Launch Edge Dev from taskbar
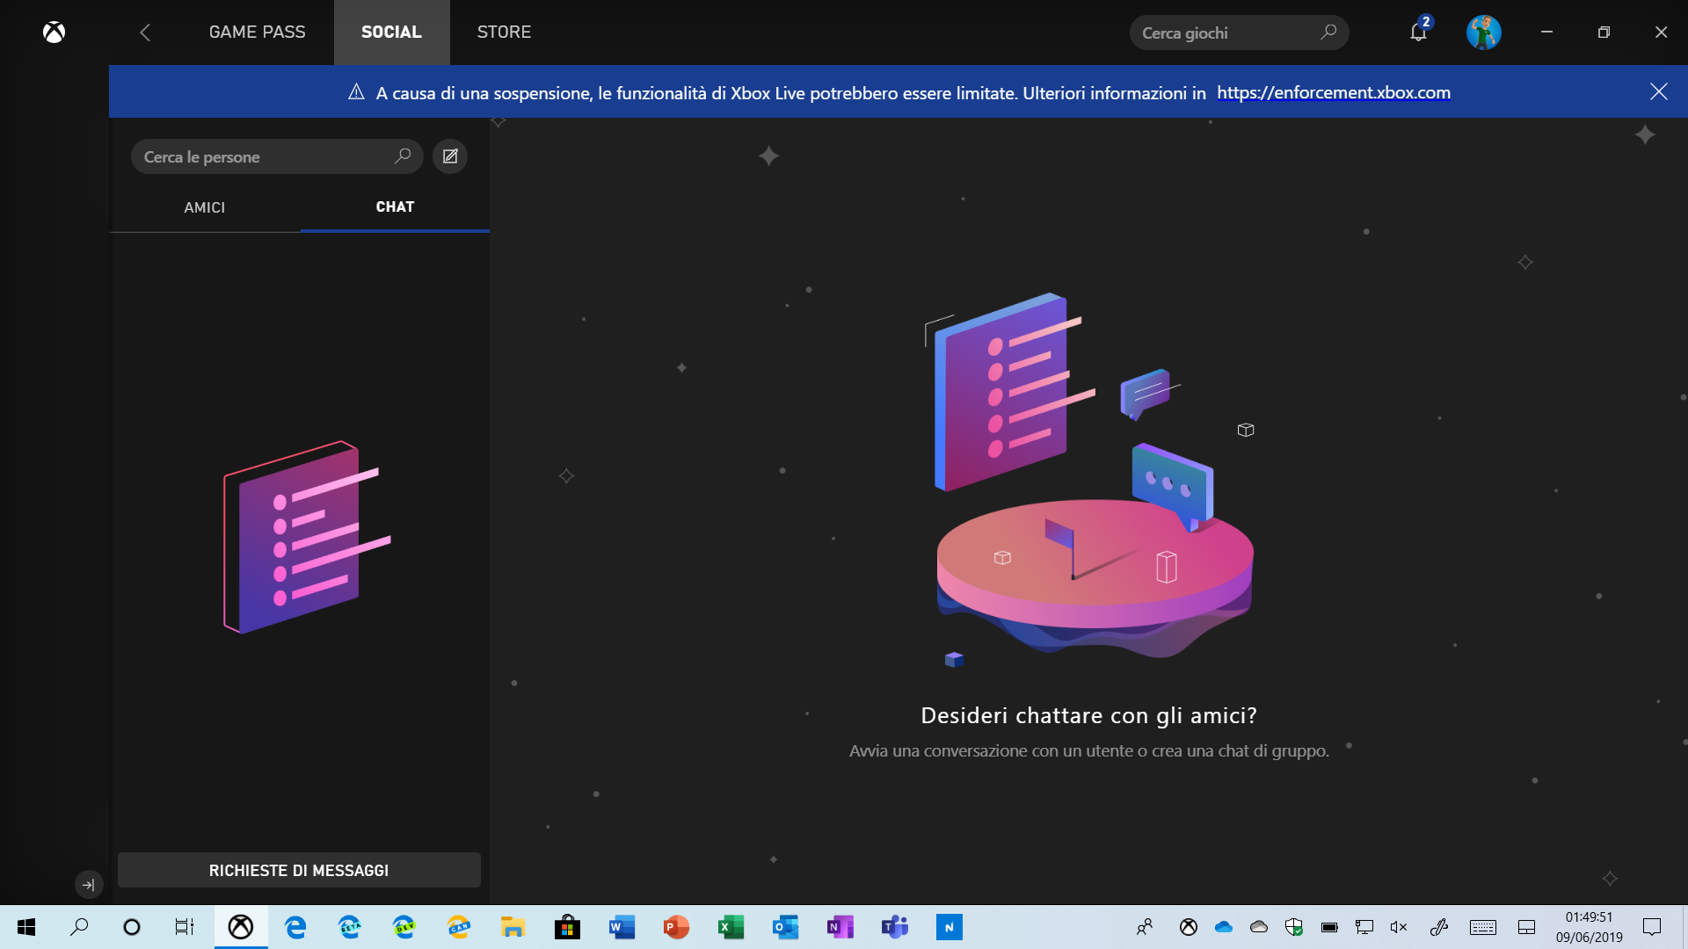 click(404, 927)
